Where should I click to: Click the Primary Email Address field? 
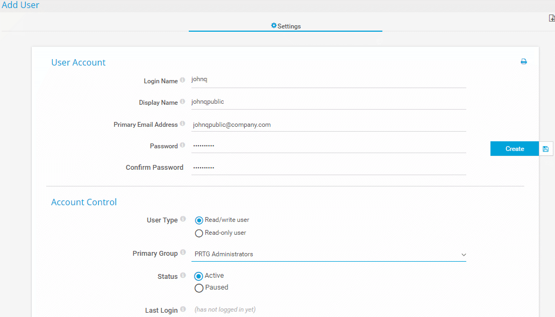coord(329,125)
